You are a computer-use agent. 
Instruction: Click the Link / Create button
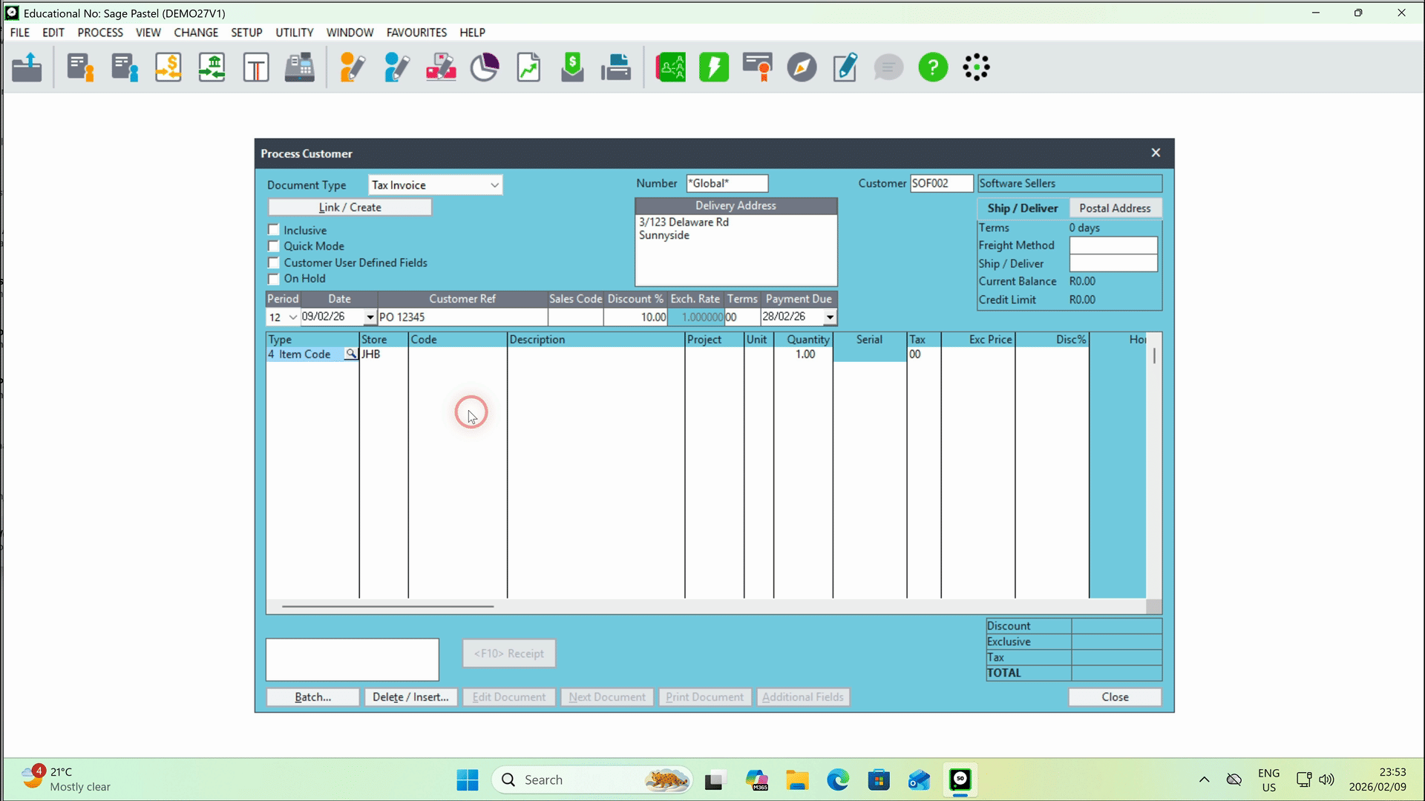click(350, 208)
